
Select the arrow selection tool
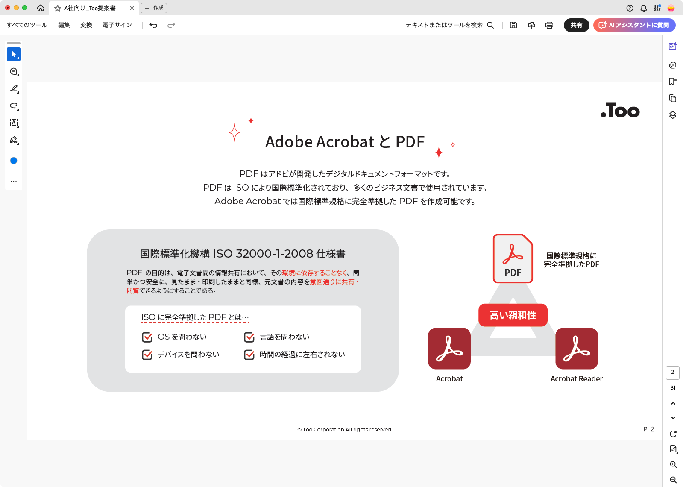point(14,54)
